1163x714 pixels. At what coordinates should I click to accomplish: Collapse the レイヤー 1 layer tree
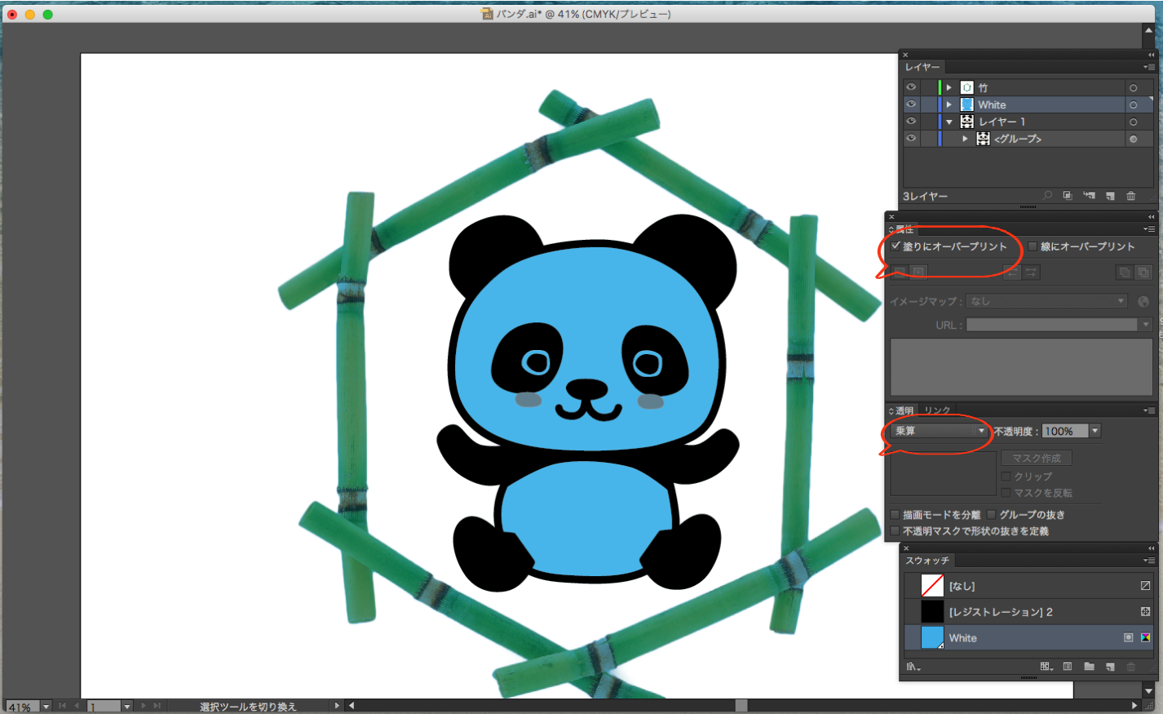point(949,122)
